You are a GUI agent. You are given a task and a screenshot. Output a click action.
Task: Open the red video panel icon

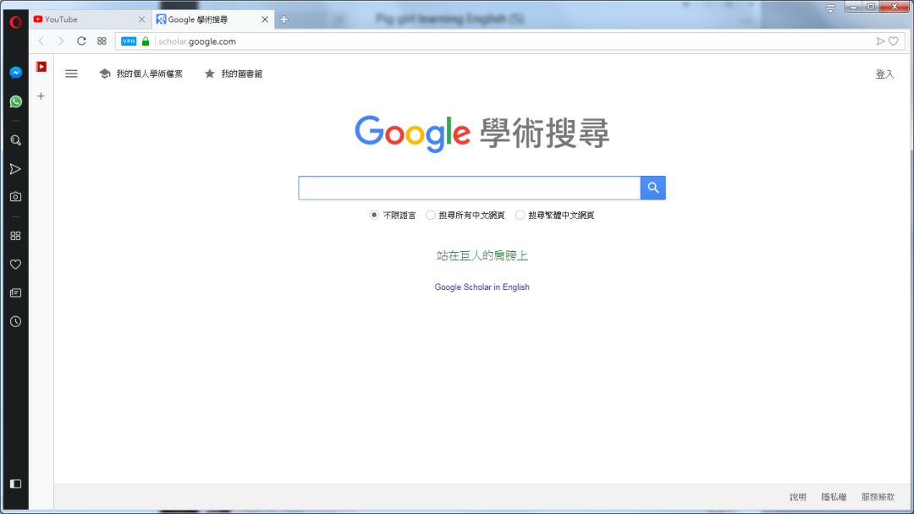[x=41, y=67]
